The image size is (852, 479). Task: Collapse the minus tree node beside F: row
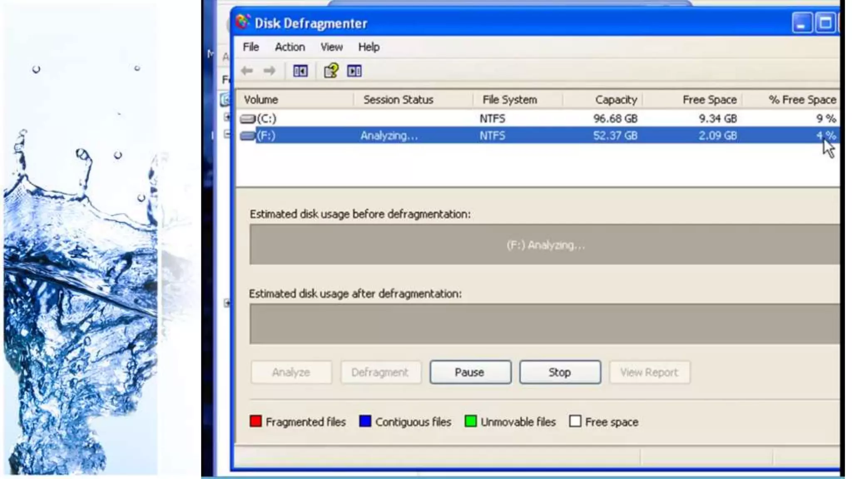(227, 134)
